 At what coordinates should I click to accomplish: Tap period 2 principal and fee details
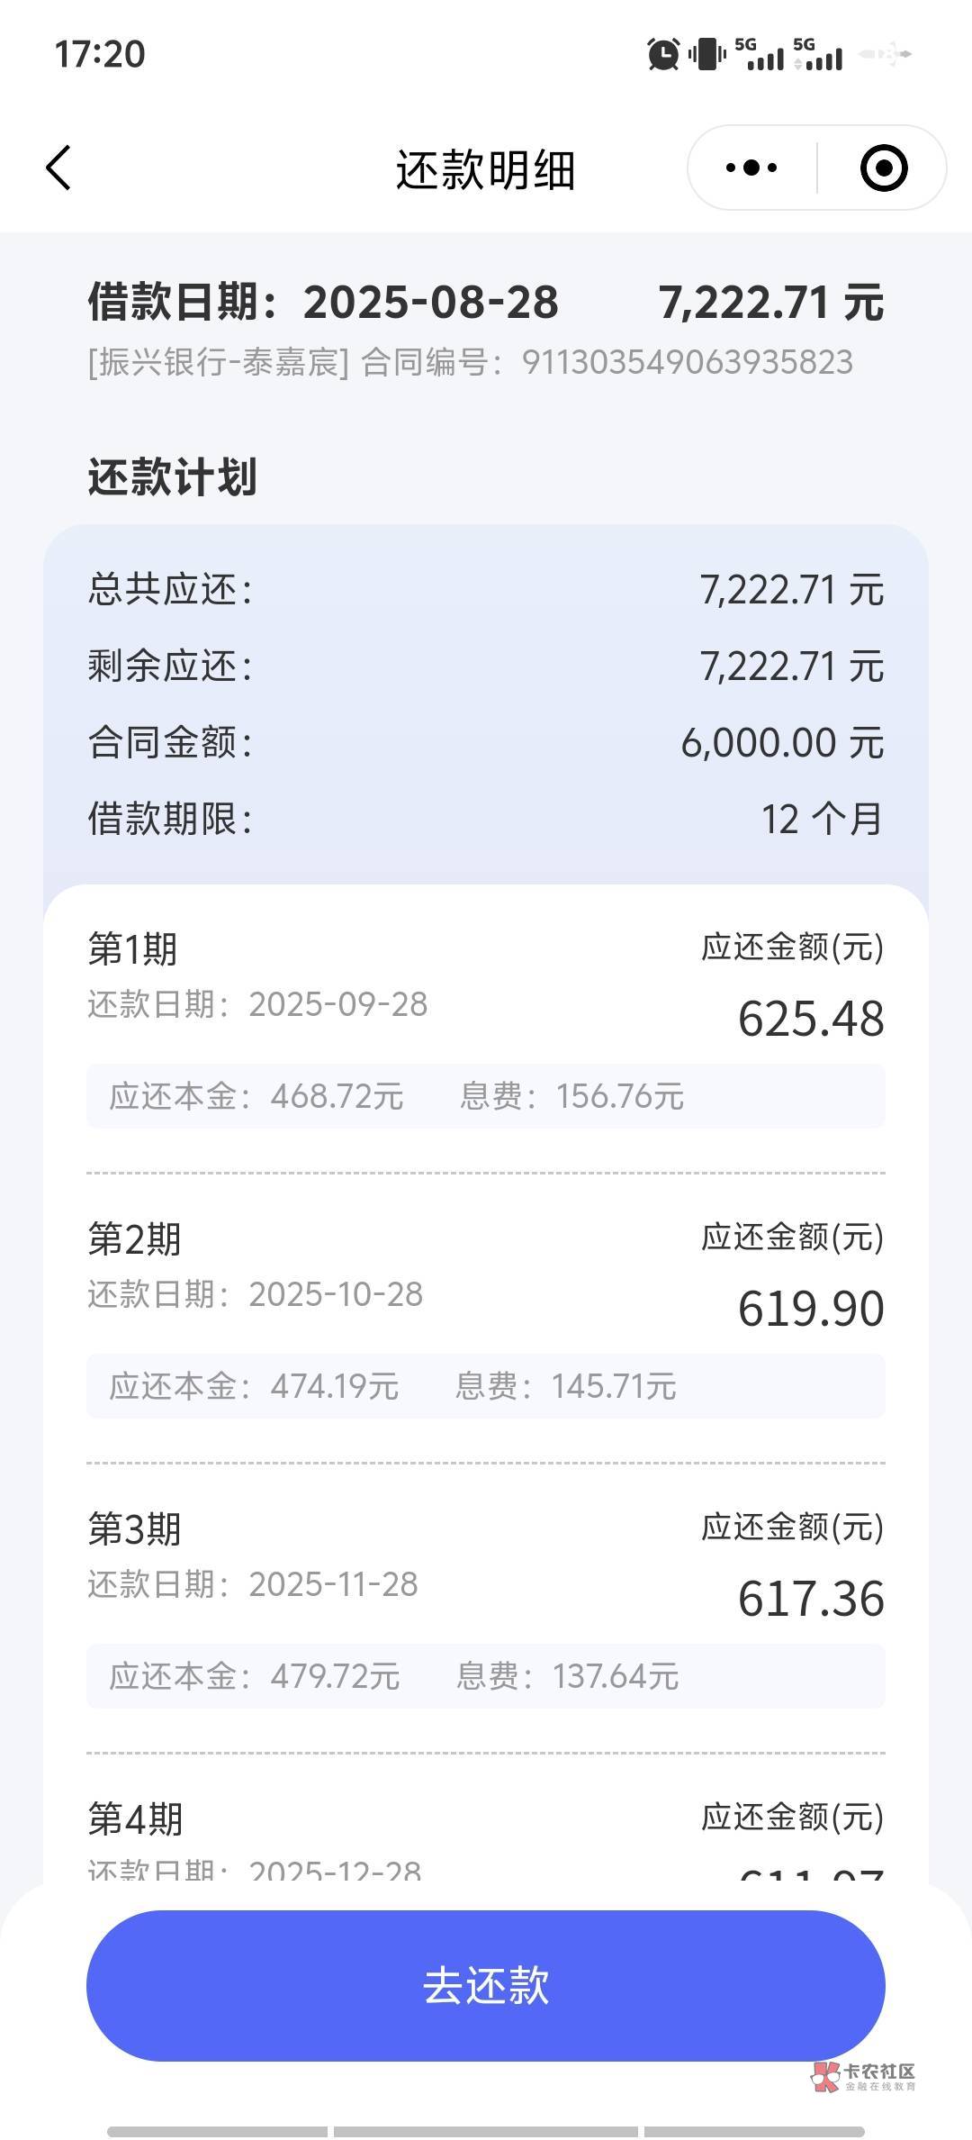click(x=485, y=1386)
